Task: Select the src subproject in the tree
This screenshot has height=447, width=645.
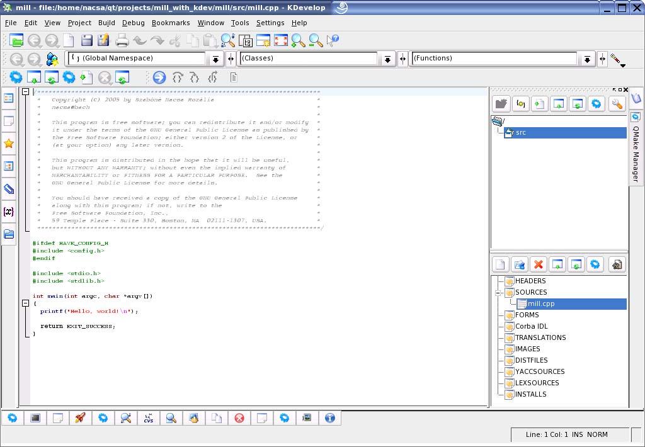Action: (565, 132)
